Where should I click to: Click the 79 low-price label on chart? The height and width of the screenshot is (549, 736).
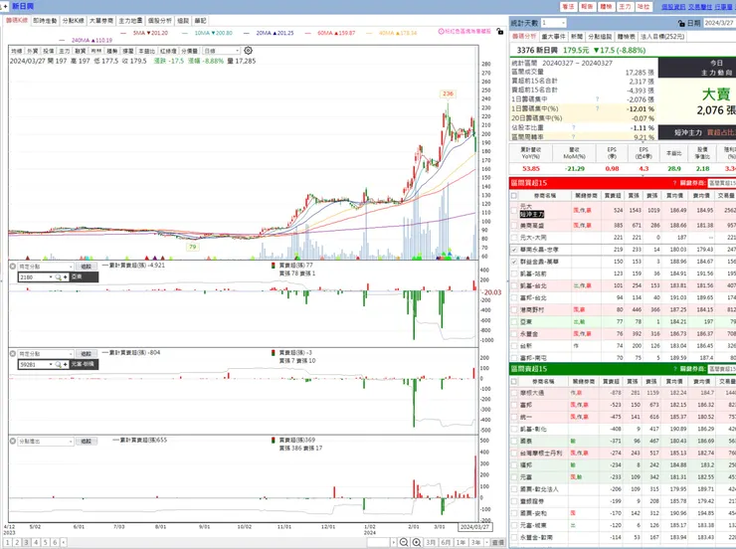192,247
